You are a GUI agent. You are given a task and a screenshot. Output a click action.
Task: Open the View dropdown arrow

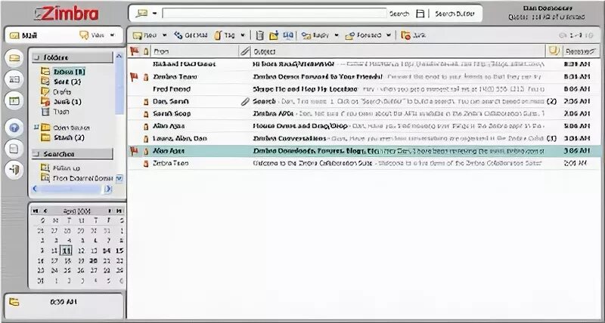[112, 35]
